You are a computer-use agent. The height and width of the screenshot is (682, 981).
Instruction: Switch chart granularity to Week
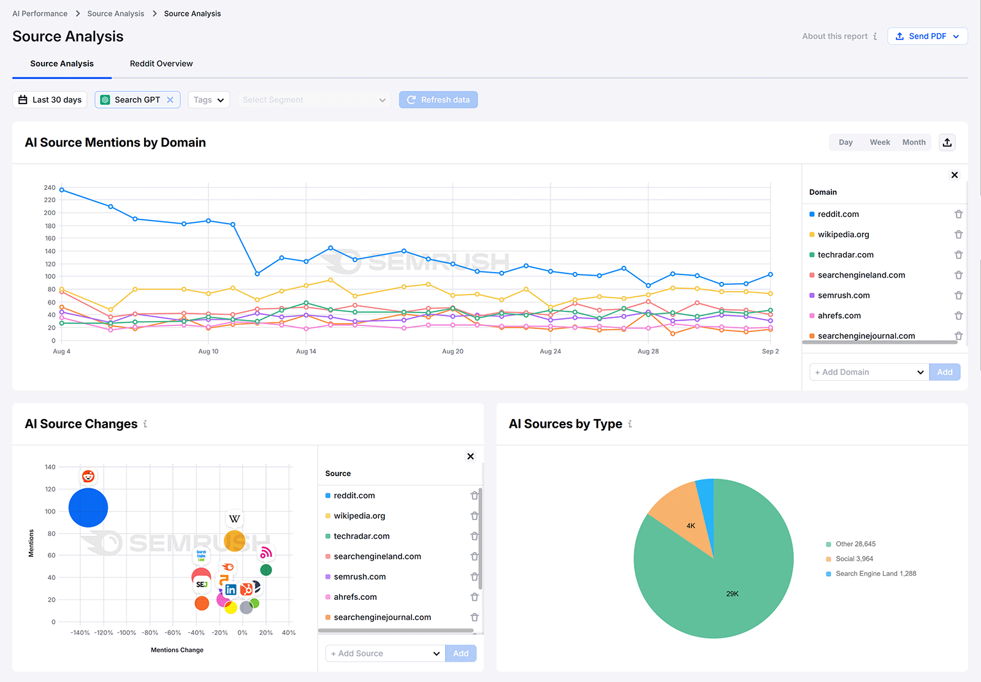(x=880, y=142)
